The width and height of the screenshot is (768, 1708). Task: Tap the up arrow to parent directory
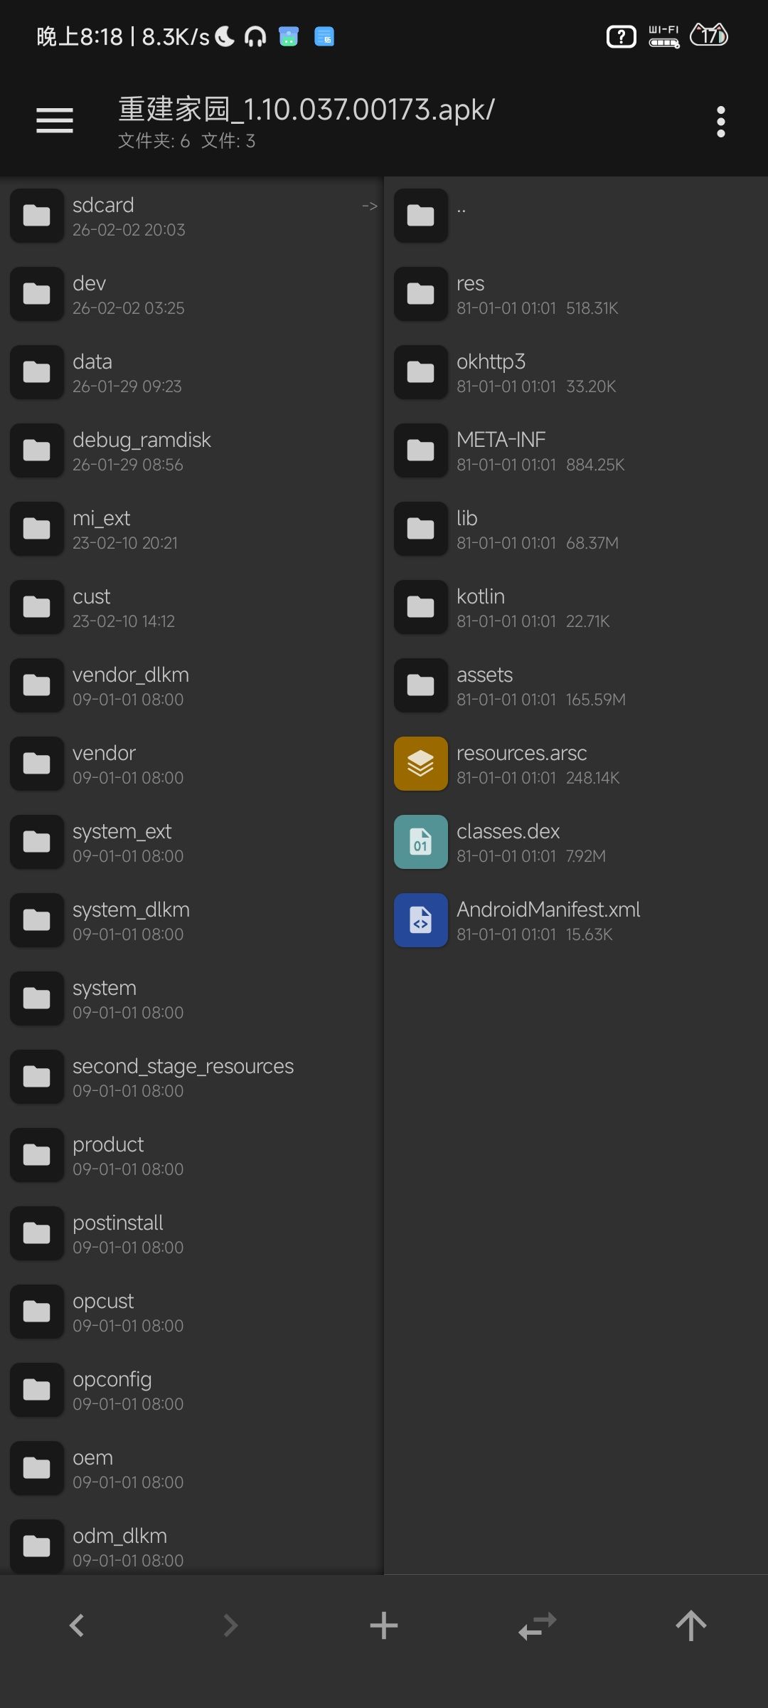(690, 1625)
